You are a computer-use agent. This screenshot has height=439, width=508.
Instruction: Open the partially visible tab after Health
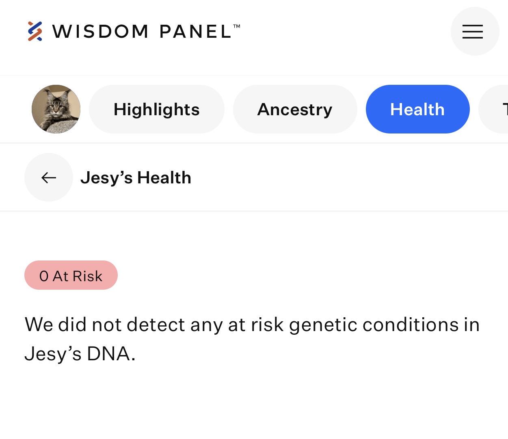point(494,109)
